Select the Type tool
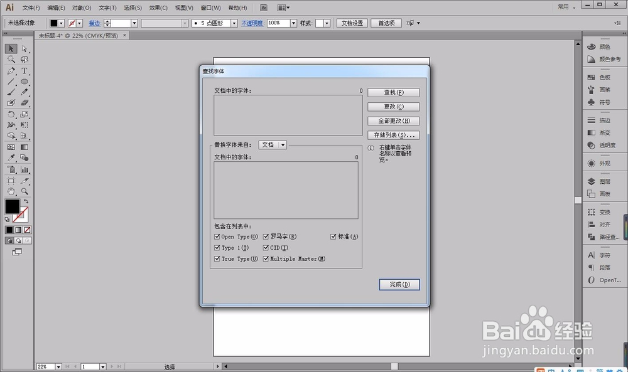This screenshot has width=628, height=372. pos(24,71)
